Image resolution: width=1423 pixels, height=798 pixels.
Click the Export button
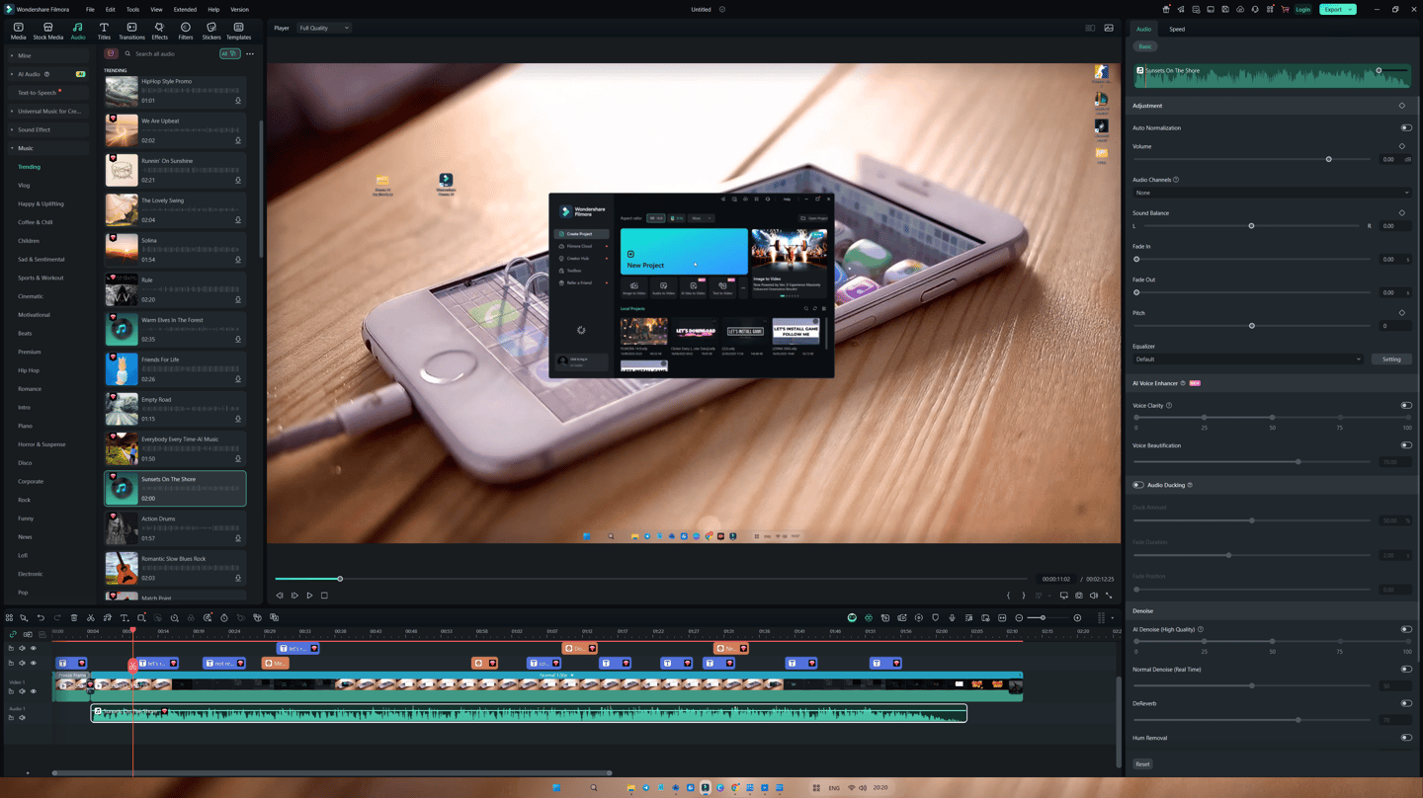click(x=1337, y=10)
